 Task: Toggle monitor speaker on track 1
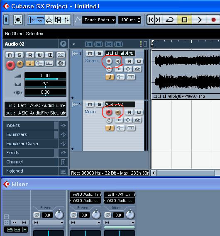[x=118, y=61]
